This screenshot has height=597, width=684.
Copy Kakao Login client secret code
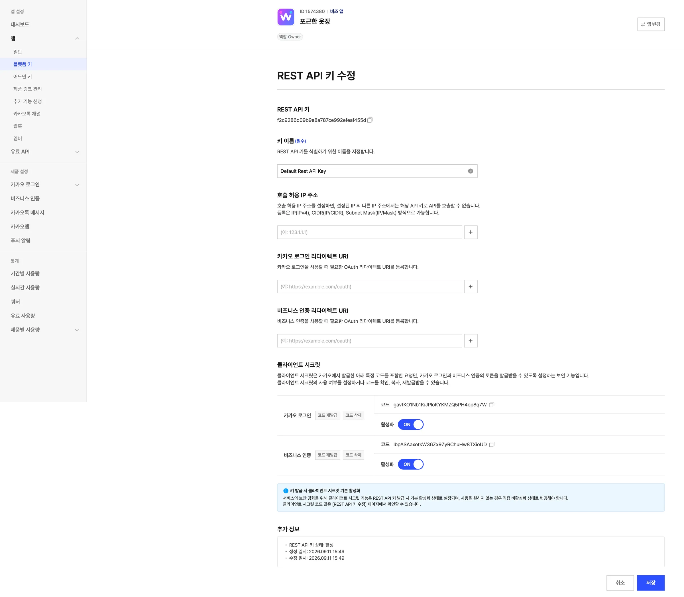pyautogui.click(x=492, y=404)
